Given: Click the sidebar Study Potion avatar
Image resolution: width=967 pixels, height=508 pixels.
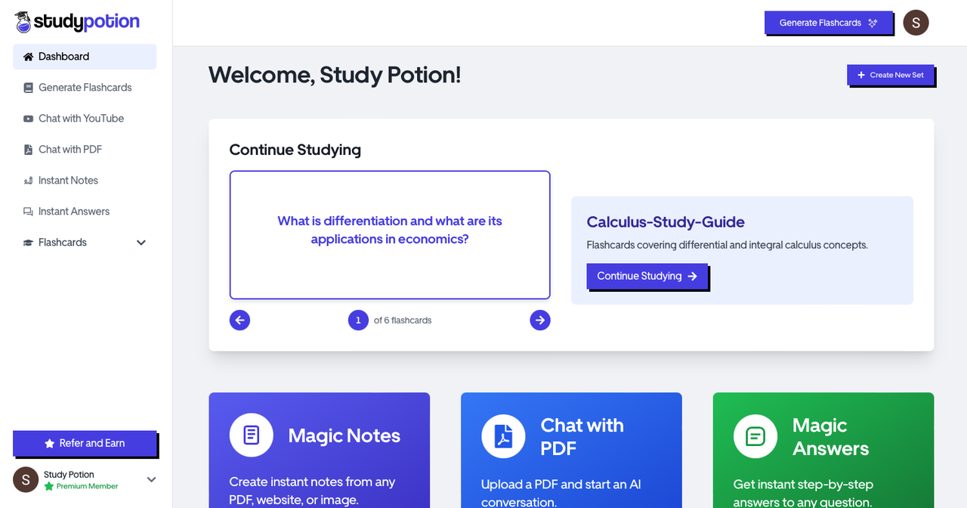Looking at the screenshot, I should pos(26,479).
